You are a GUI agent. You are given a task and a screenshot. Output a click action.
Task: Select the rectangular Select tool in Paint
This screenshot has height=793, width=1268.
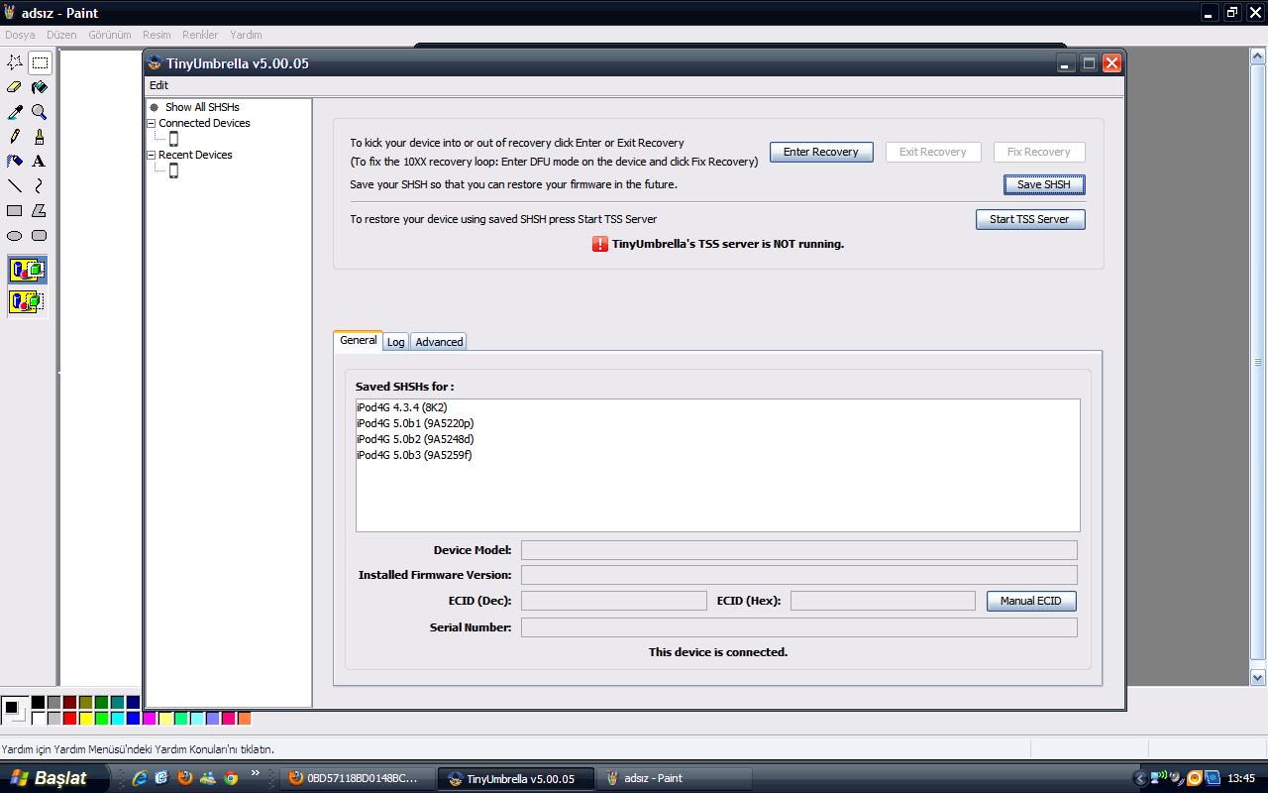[40, 62]
